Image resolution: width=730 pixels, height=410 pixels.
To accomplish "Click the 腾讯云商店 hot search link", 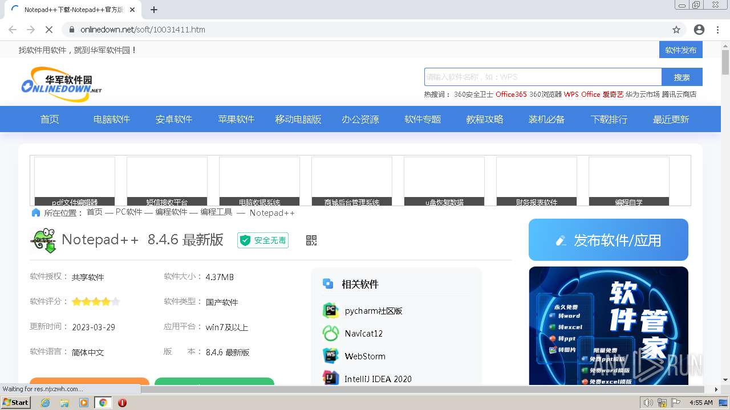I will pyautogui.click(x=679, y=94).
